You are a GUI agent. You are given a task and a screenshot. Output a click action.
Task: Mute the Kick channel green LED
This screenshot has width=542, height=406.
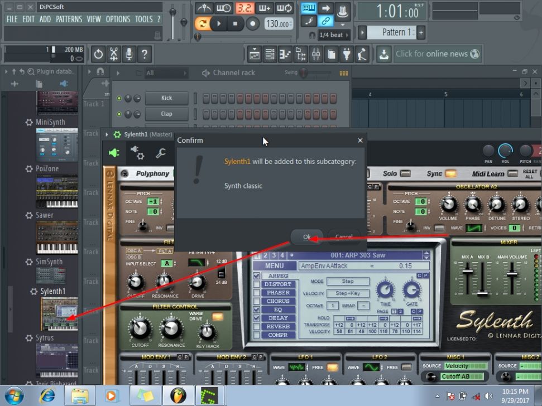119,98
